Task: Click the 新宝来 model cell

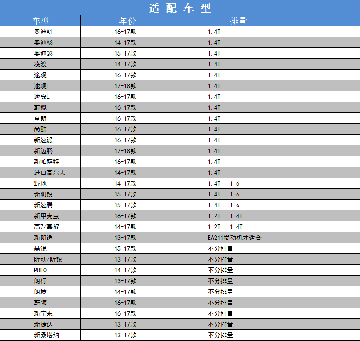Action: 40,313
